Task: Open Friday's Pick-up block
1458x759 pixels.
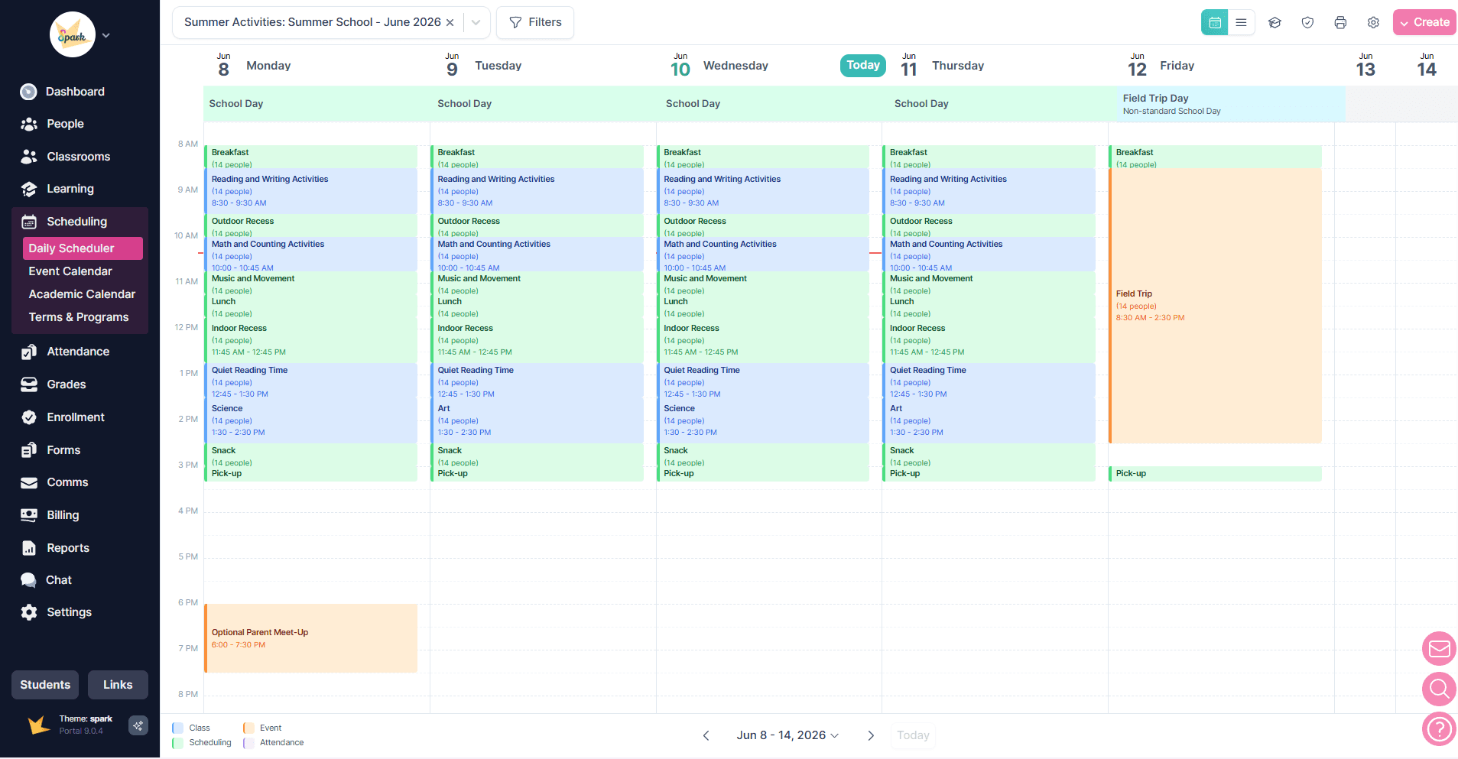Action: click(1215, 474)
